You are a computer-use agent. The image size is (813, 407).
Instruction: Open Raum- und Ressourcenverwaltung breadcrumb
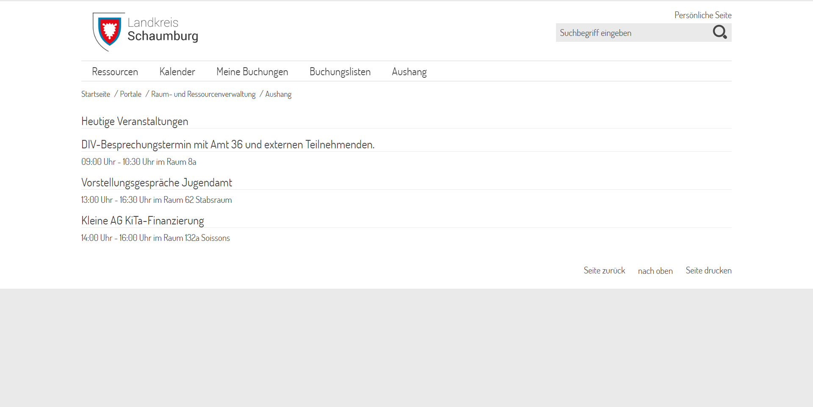(203, 94)
